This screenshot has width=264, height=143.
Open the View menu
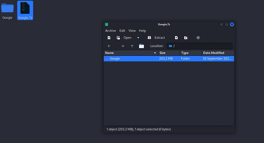[x=132, y=31]
